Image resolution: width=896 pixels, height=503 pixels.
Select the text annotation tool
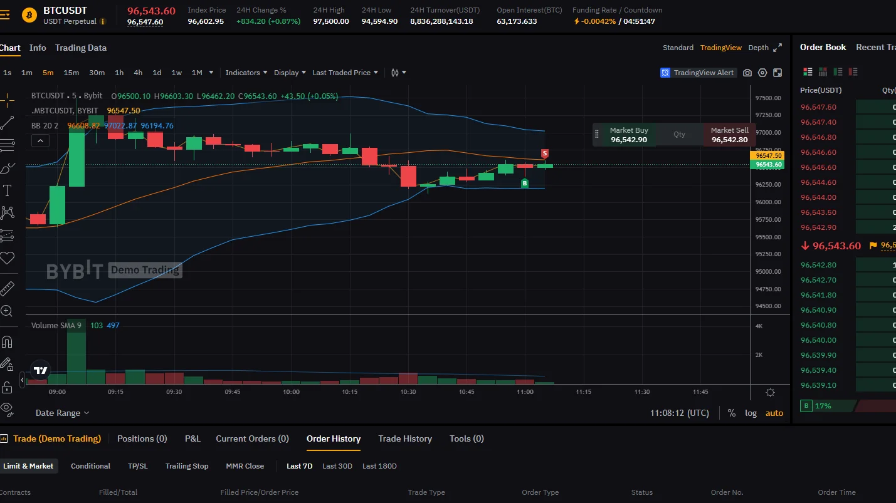7,190
